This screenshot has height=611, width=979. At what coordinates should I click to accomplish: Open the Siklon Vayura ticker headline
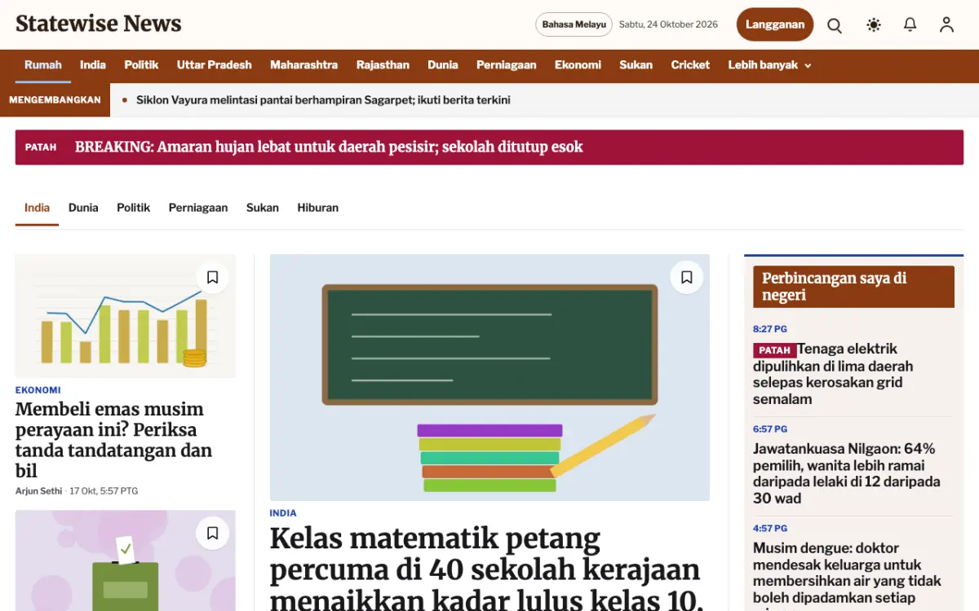pos(323,100)
